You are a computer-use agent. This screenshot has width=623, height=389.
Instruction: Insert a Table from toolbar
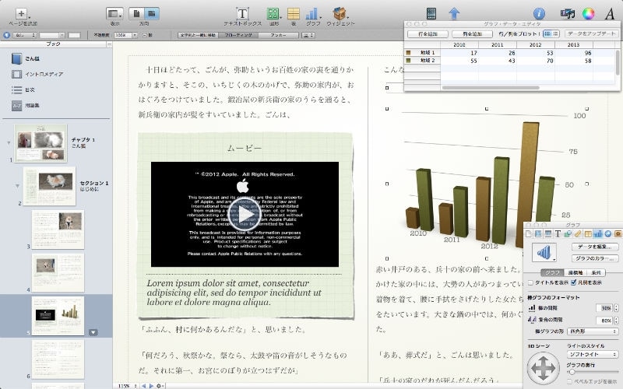pyautogui.click(x=294, y=13)
